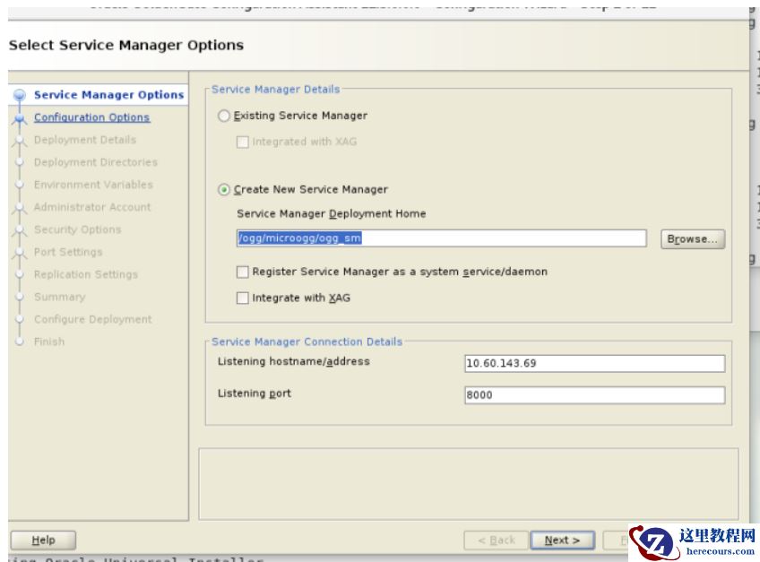This screenshot has height=562, width=760.
Task: Open the Configuration Options step link
Action: click(x=91, y=117)
